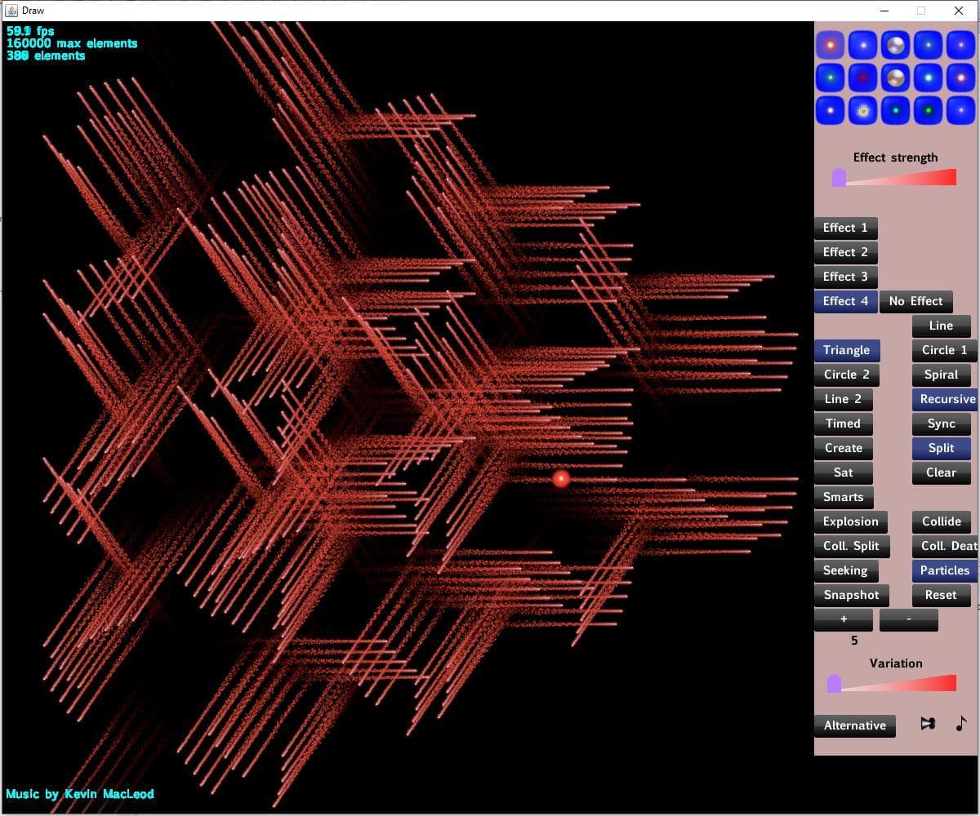Click the bow-tie shaped icon beside Alternative

click(928, 723)
